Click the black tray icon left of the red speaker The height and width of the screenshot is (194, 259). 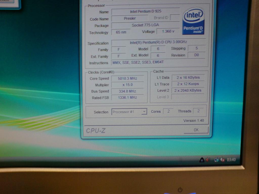click(x=202, y=160)
